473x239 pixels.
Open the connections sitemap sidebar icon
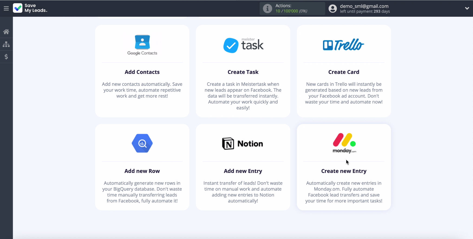pyautogui.click(x=6, y=44)
